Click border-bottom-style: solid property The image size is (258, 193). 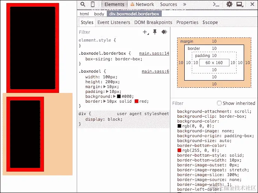coord(211,155)
